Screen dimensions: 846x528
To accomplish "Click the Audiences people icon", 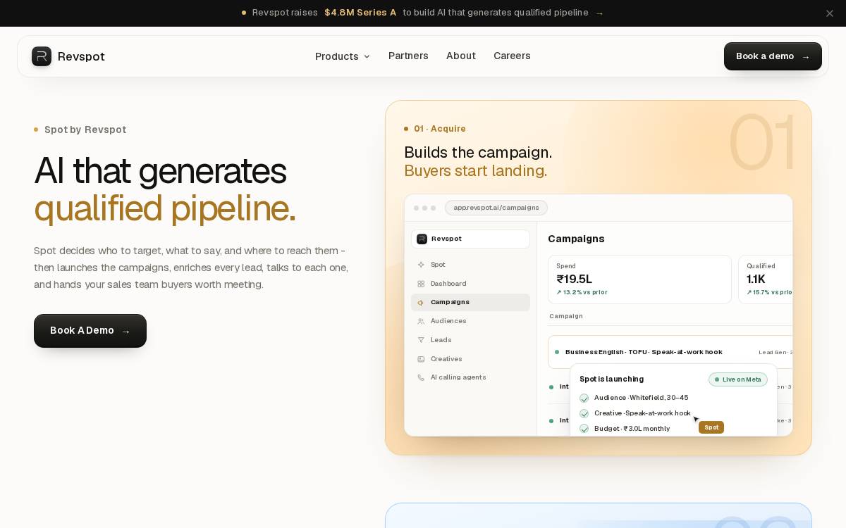I will [421, 321].
